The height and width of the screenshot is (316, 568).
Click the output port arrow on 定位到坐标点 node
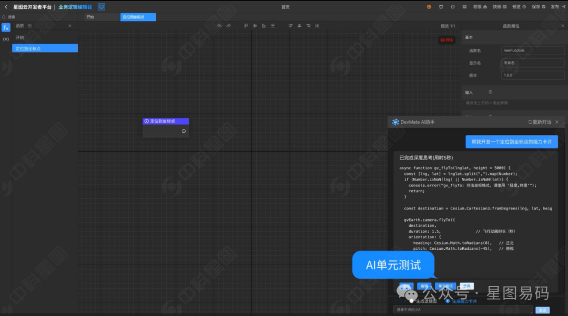click(x=184, y=131)
